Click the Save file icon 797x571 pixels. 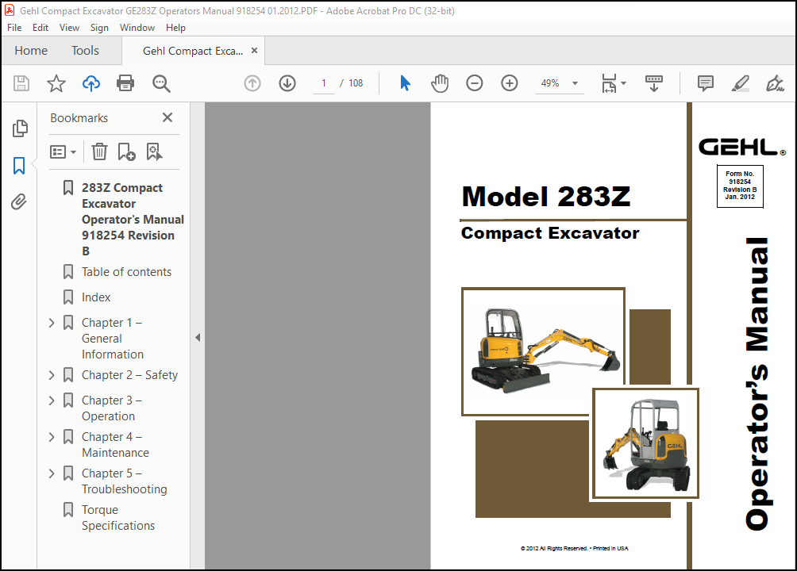click(21, 83)
